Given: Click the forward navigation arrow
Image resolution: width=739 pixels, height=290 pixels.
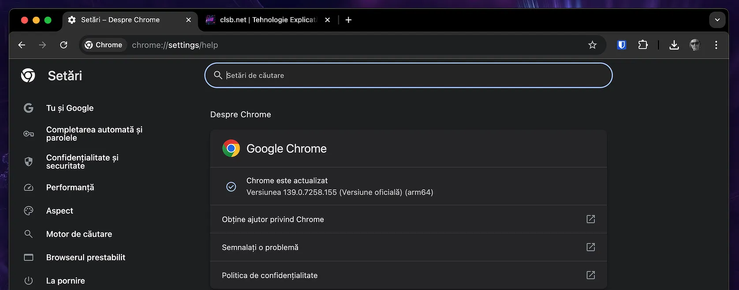Looking at the screenshot, I should (x=42, y=45).
